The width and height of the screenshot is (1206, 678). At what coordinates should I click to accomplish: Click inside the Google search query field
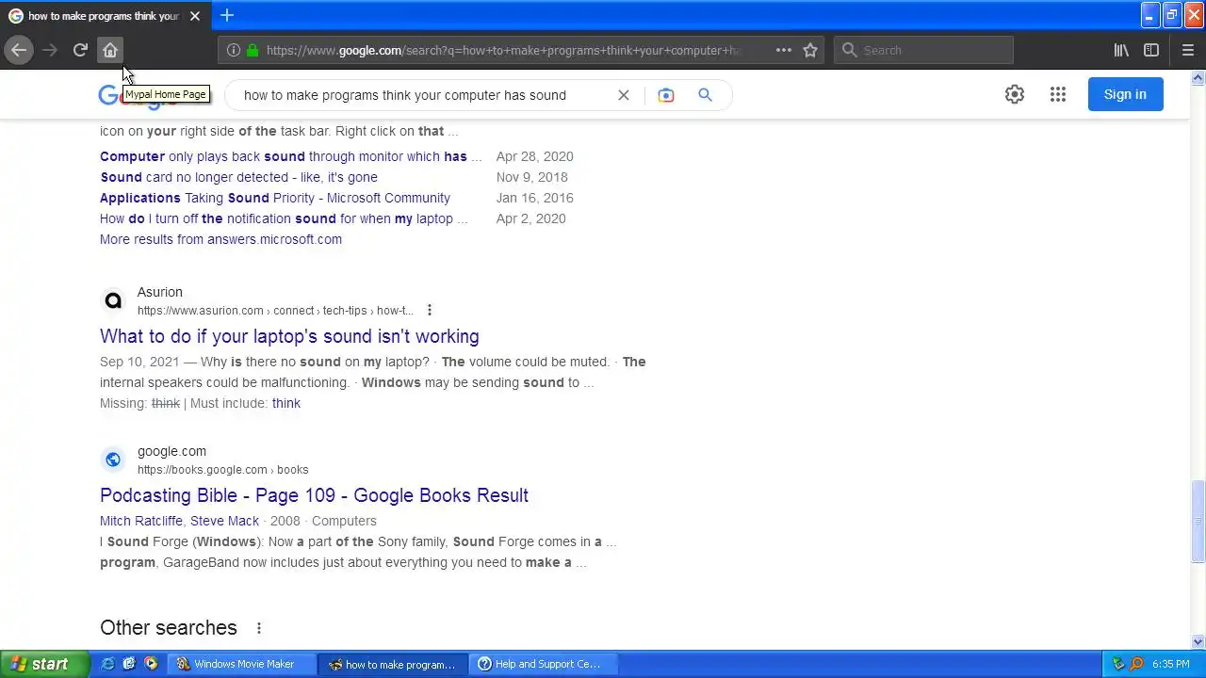(x=405, y=95)
